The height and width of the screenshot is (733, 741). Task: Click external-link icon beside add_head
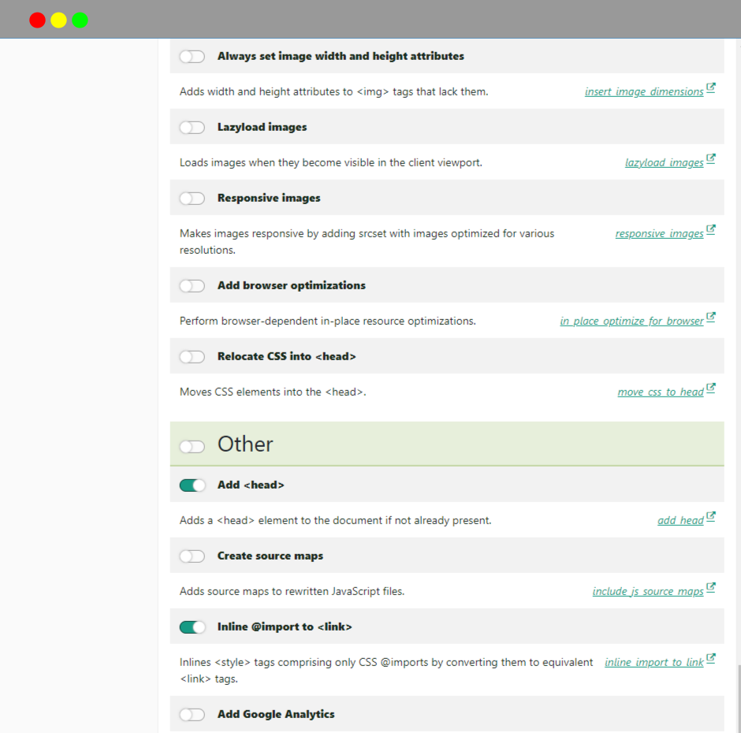click(711, 516)
